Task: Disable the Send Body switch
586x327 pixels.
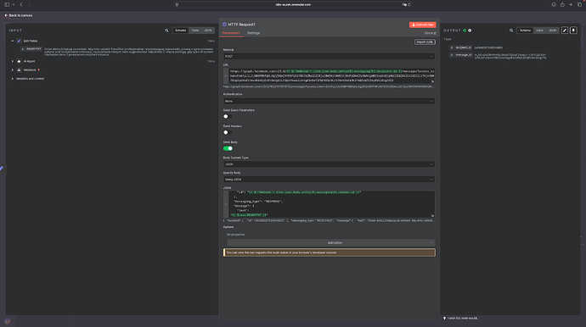Action: (x=228, y=148)
